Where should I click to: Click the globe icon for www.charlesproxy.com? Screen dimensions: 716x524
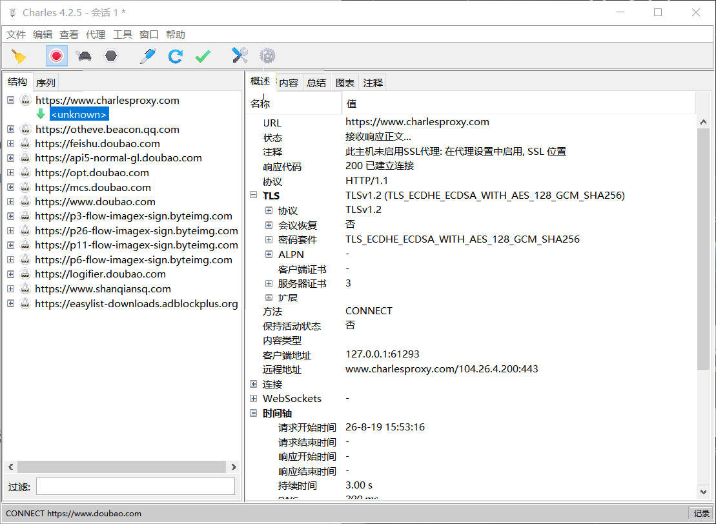click(26, 100)
